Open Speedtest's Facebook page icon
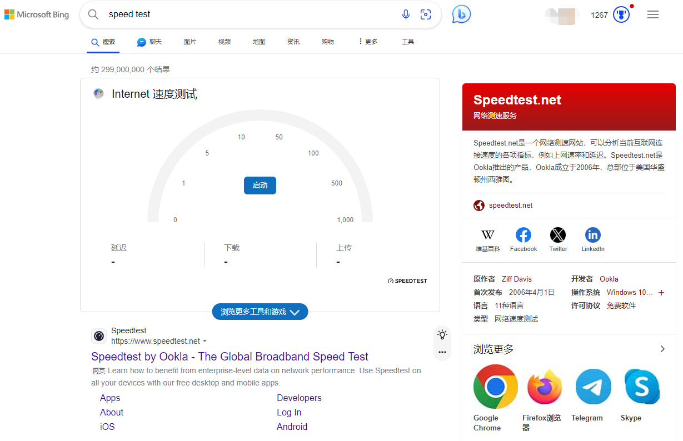Screen dimensions: 683x441 pyautogui.click(x=523, y=235)
